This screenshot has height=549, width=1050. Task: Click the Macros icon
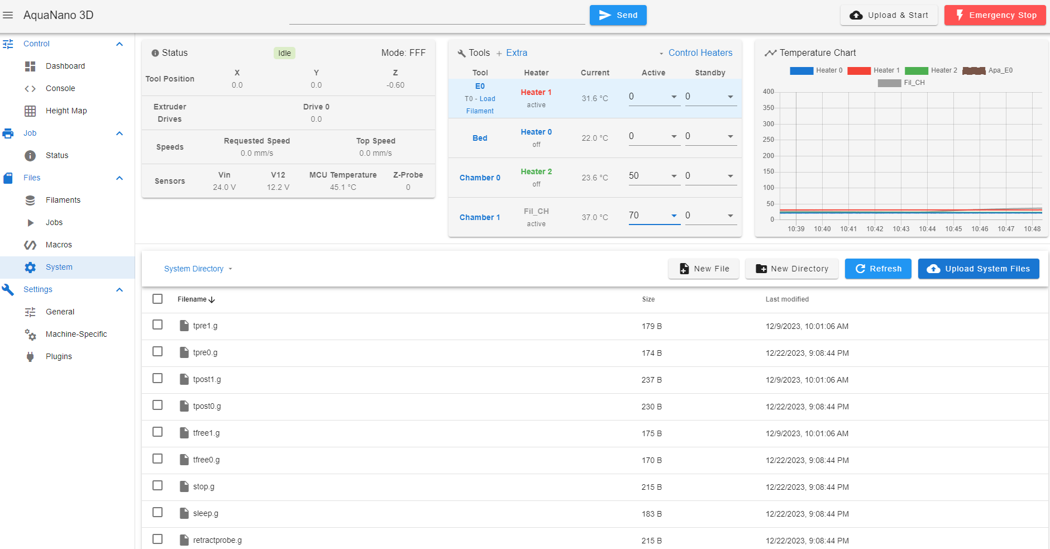click(x=30, y=245)
